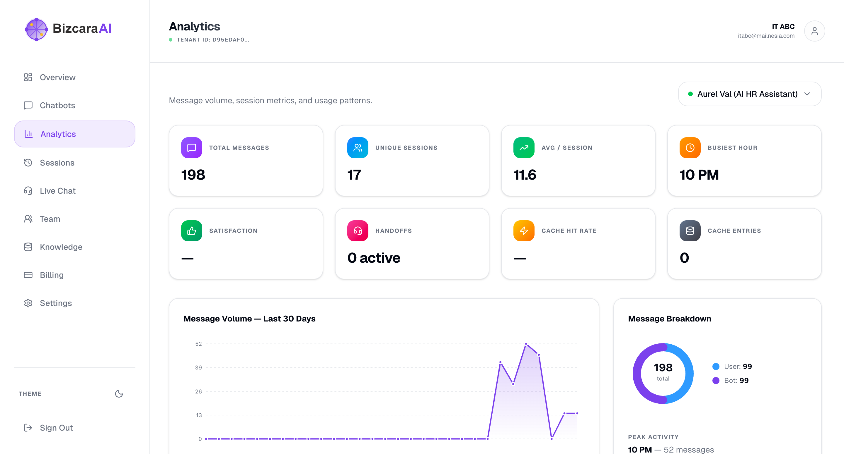Click the Chatbots speech bubble icon
Screen dimensions: 844x454
point(28,105)
